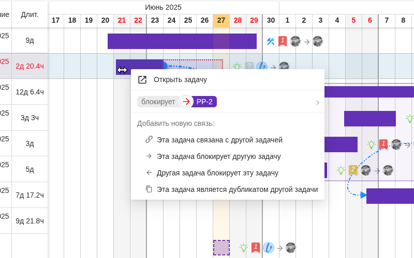
Task: Click the duplicate copy icon in menu
Action: (x=149, y=189)
